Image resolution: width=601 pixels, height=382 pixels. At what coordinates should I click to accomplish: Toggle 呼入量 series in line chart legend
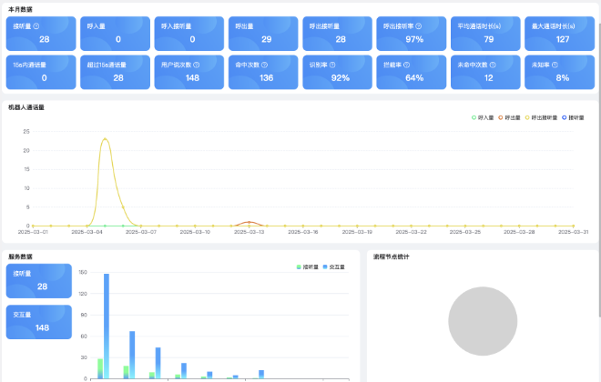click(483, 117)
